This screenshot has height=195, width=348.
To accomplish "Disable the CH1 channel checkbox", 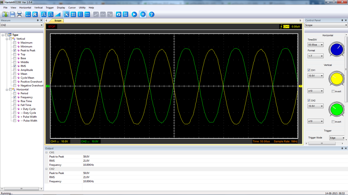I will tap(309, 70).
